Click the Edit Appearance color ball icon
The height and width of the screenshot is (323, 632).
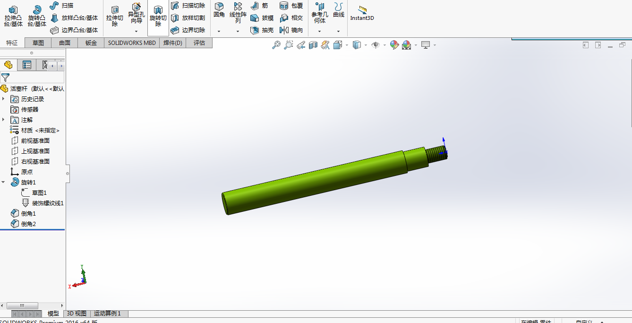(x=394, y=45)
